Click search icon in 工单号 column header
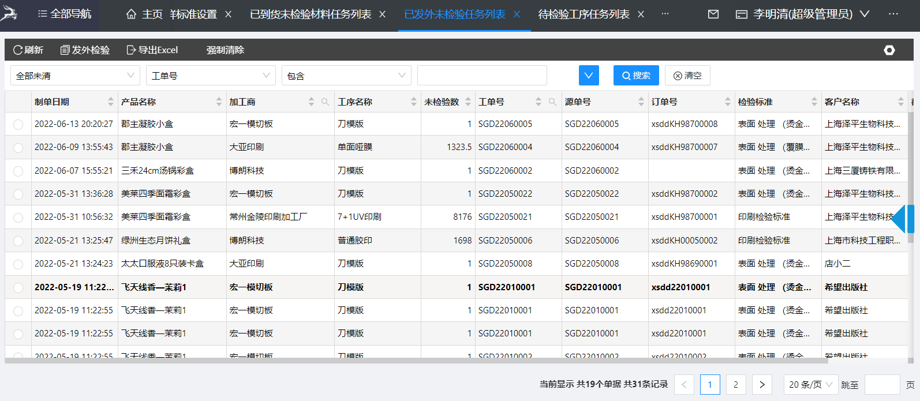Image resolution: width=920 pixels, height=401 pixels. (552, 102)
